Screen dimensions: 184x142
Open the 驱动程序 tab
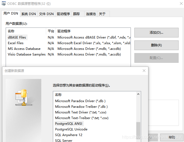tap(63, 14)
